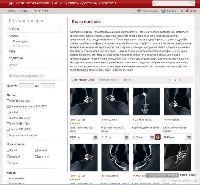Rate 9TRW1CZ3LSS product stars
The height and width of the screenshot is (185, 200).
75,123
